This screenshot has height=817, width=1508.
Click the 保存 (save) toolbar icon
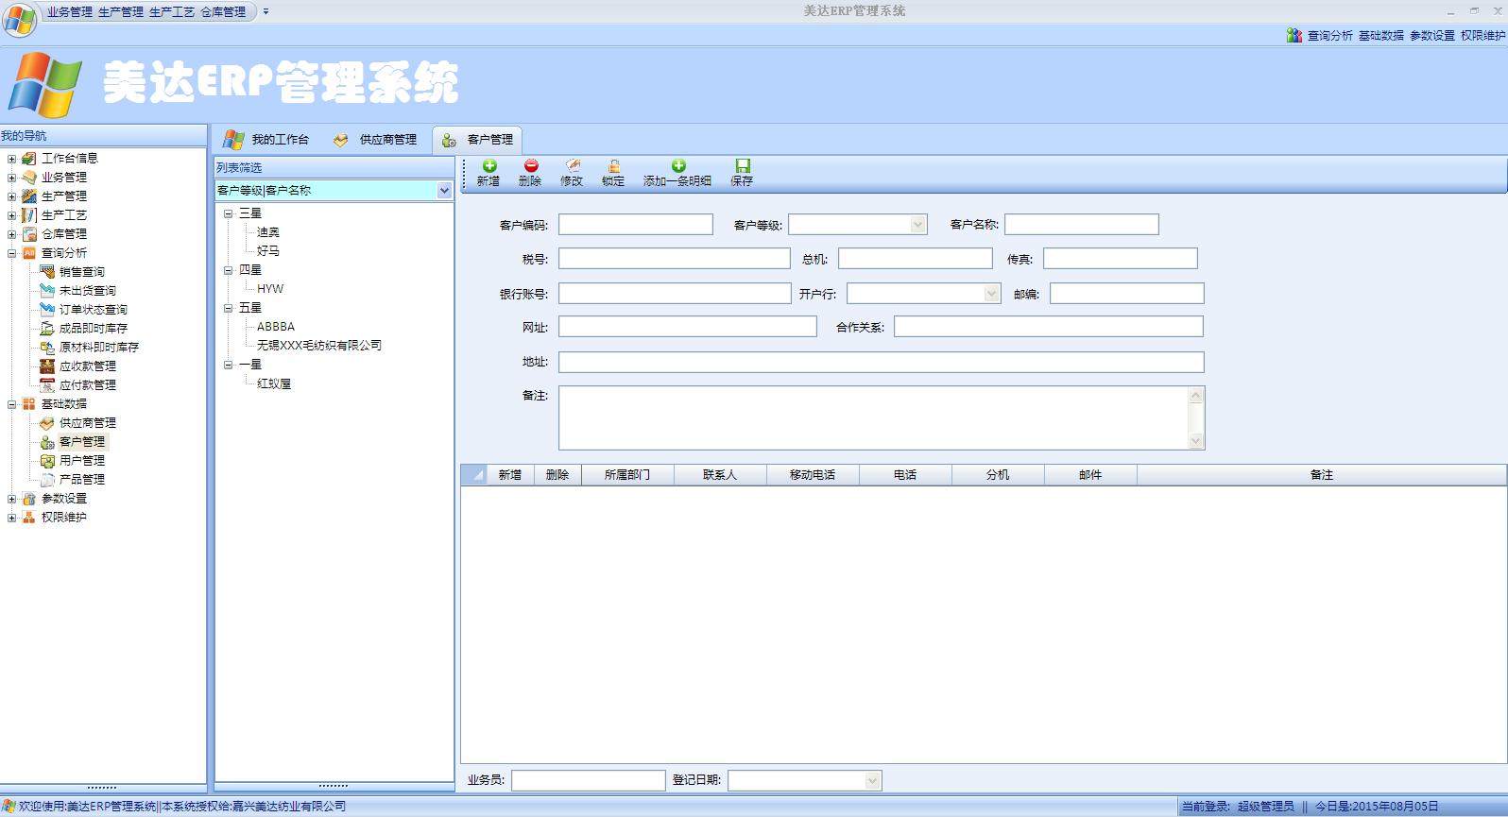[x=742, y=173]
